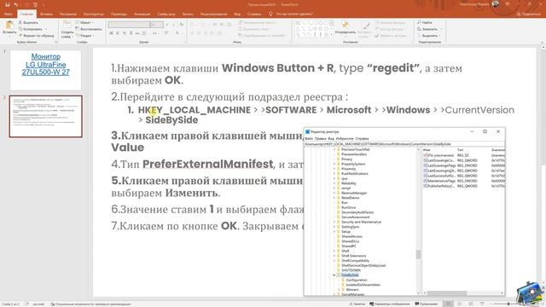Viewport: 546px width, 307px height.
Task: Switch to the Вставка ribbon tab
Action: (x=46, y=14)
